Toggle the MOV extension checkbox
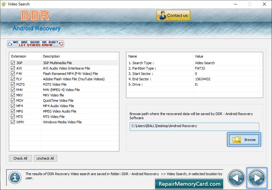Image resolution: width=272 pixels, height=190 pixels. [x=13, y=100]
